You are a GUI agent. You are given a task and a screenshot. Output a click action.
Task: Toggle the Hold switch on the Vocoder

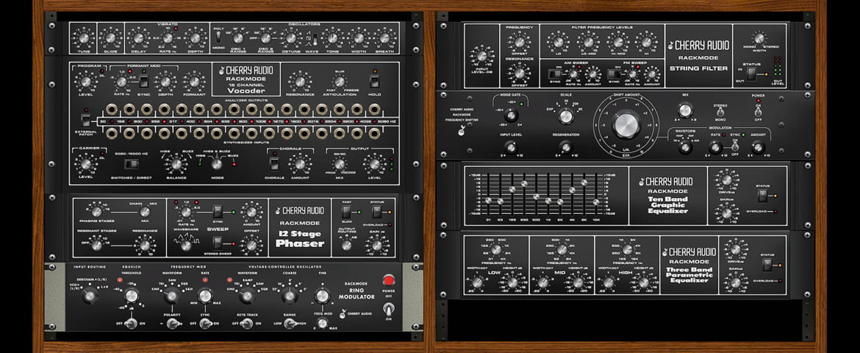375,82
